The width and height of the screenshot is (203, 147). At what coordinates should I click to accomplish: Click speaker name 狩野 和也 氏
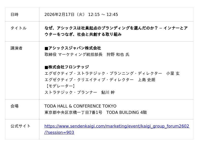pyautogui.click(x=118, y=54)
